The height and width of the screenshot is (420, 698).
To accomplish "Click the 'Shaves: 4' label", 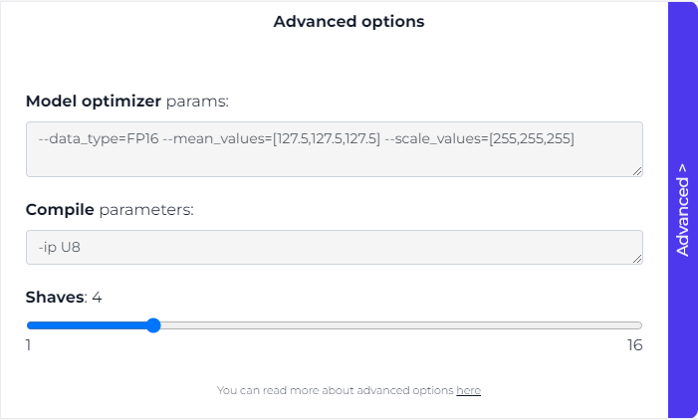I will pyautogui.click(x=64, y=297).
